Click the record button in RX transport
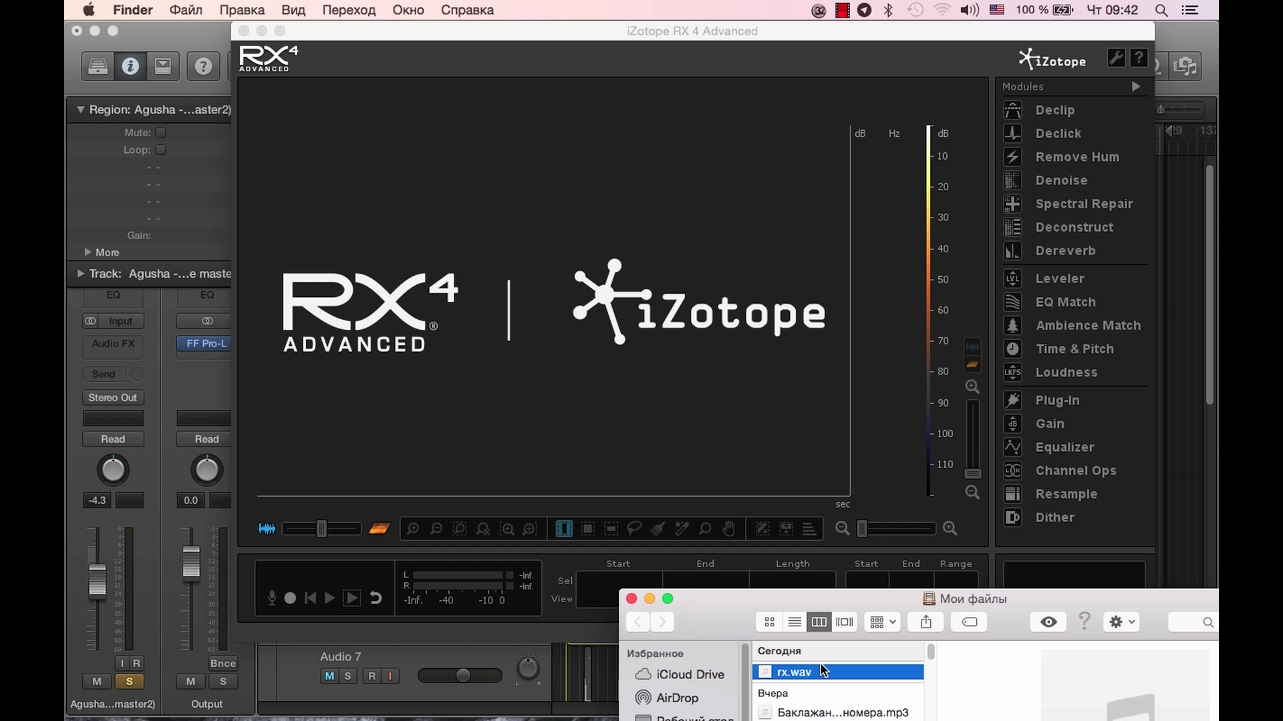Image resolution: width=1283 pixels, height=721 pixels. tap(290, 598)
